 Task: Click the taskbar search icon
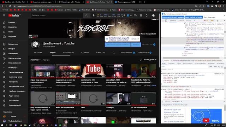click(x=6, y=125)
